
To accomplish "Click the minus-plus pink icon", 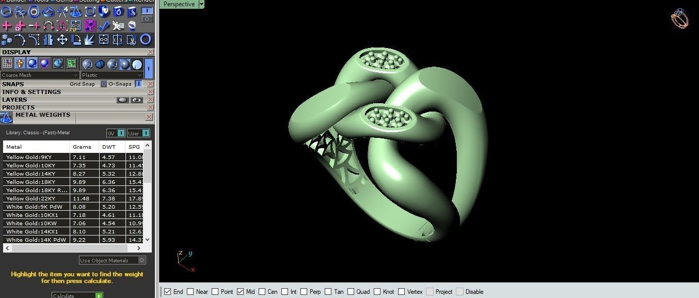I will 34,25.
